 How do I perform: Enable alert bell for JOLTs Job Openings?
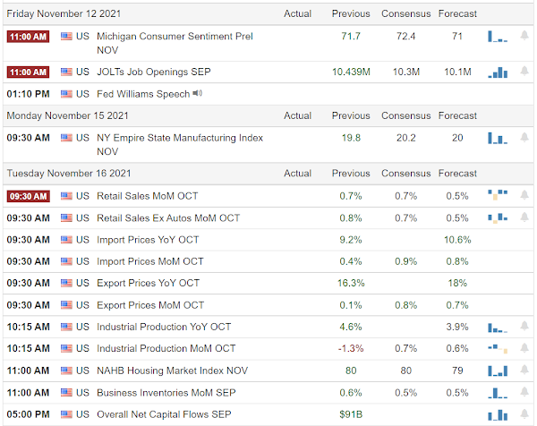point(524,72)
